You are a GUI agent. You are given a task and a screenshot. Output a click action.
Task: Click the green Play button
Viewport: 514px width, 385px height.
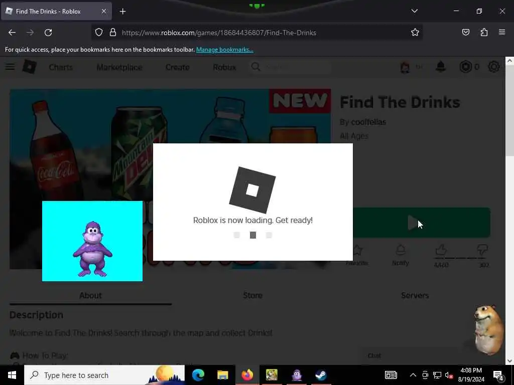(x=421, y=223)
